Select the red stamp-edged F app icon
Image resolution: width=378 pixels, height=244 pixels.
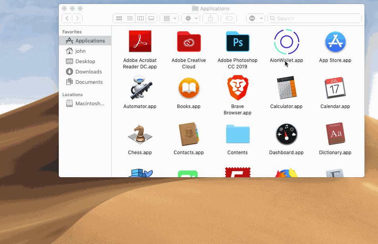coord(238,172)
